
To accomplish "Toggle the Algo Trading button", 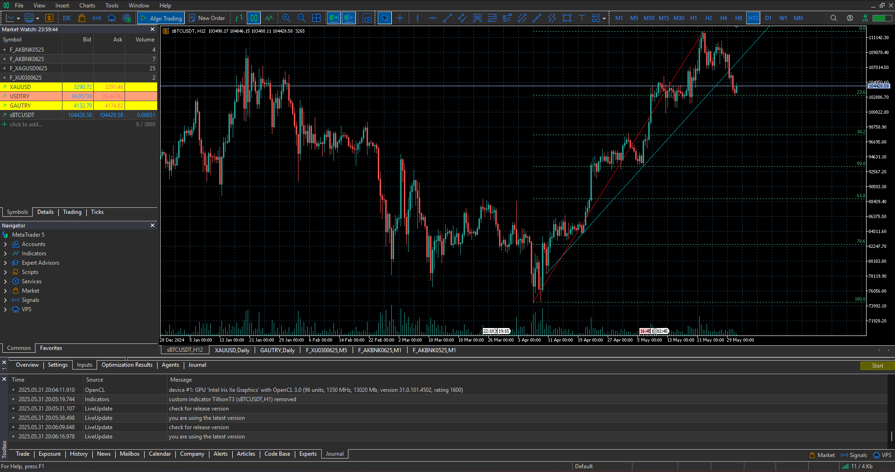I will tap(161, 18).
